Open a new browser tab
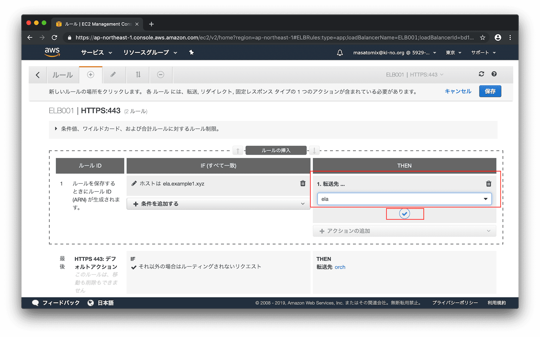 click(x=151, y=24)
